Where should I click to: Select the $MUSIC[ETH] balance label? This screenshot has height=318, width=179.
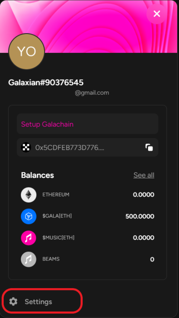click(x=58, y=237)
